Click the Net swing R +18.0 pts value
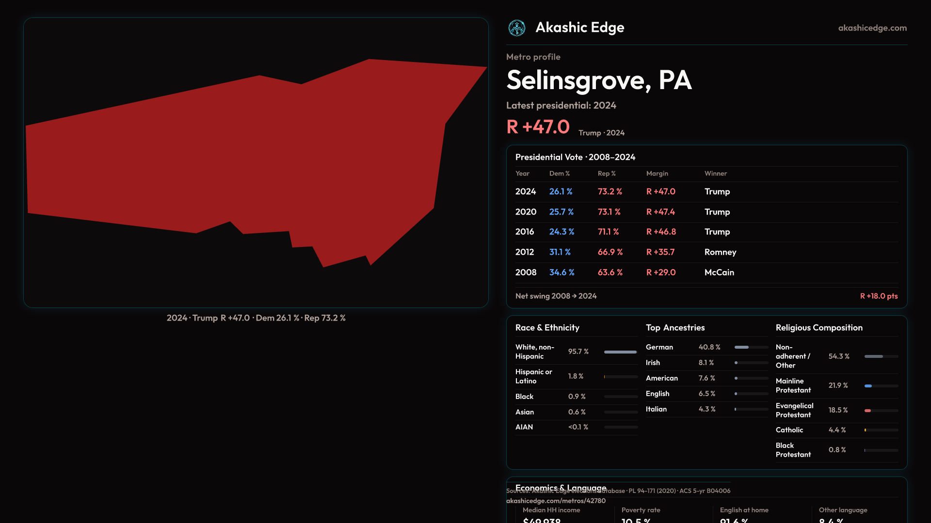 click(878, 296)
